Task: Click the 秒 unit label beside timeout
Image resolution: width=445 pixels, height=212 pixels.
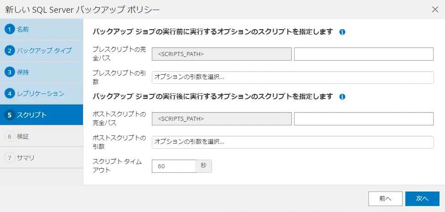Action: click(203, 166)
